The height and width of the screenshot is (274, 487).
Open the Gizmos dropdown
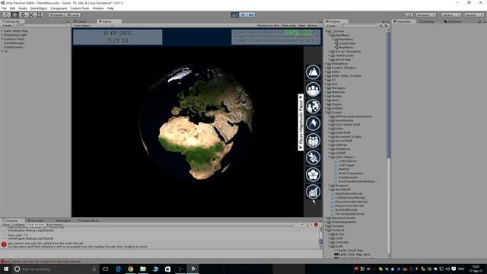click(x=314, y=25)
